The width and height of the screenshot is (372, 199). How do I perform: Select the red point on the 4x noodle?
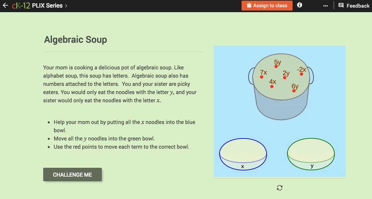pos(272,86)
